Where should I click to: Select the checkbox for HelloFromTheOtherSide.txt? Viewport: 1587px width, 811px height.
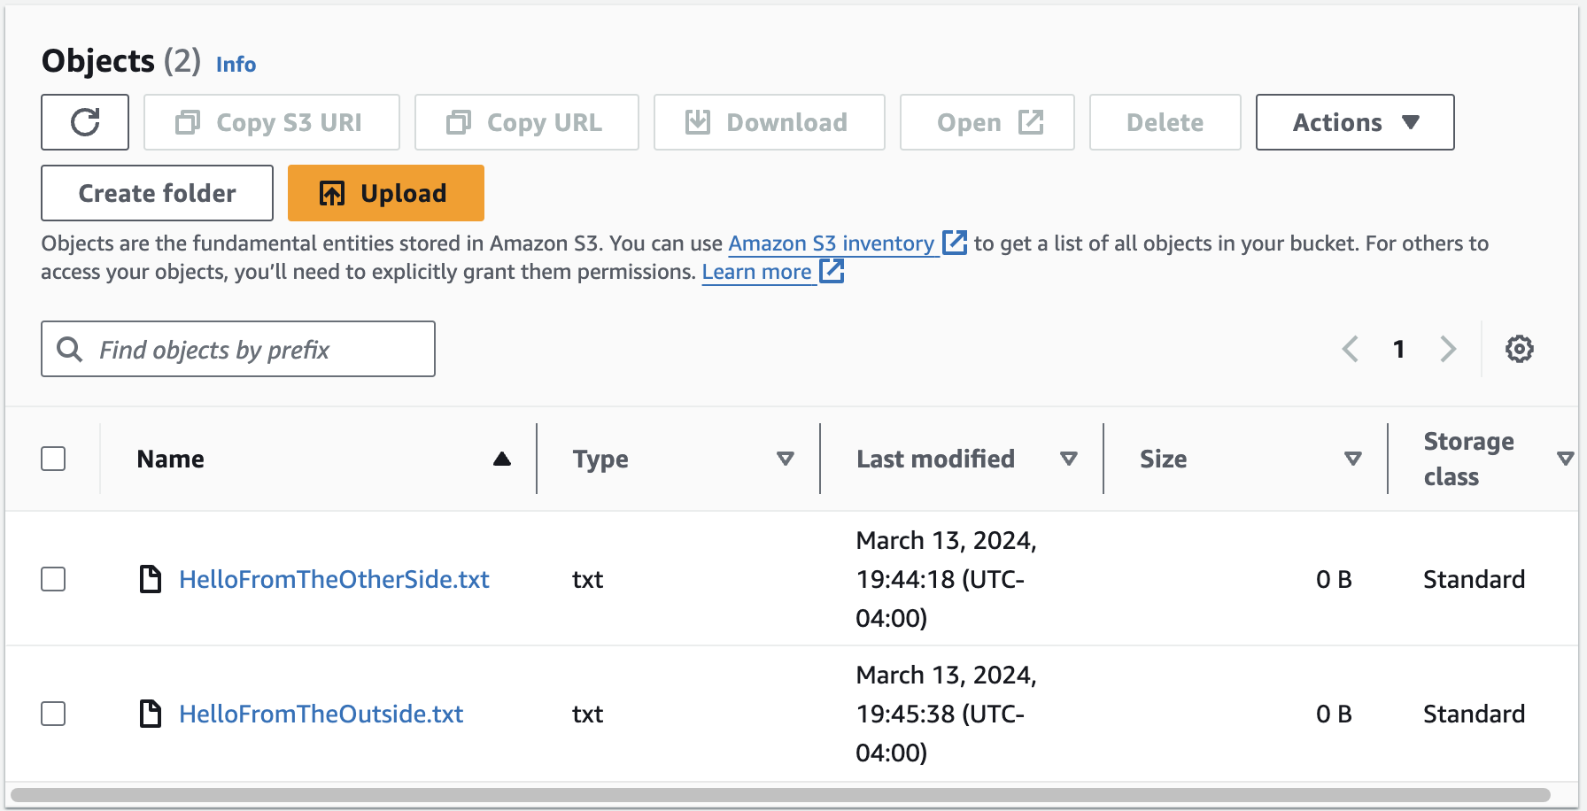pyautogui.click(x=53, y=579)
